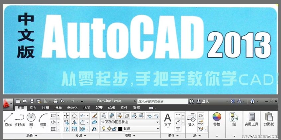Expand the arrow beside the Trim tool
This screenshot has width=281, height=140.
pos(88,116)
